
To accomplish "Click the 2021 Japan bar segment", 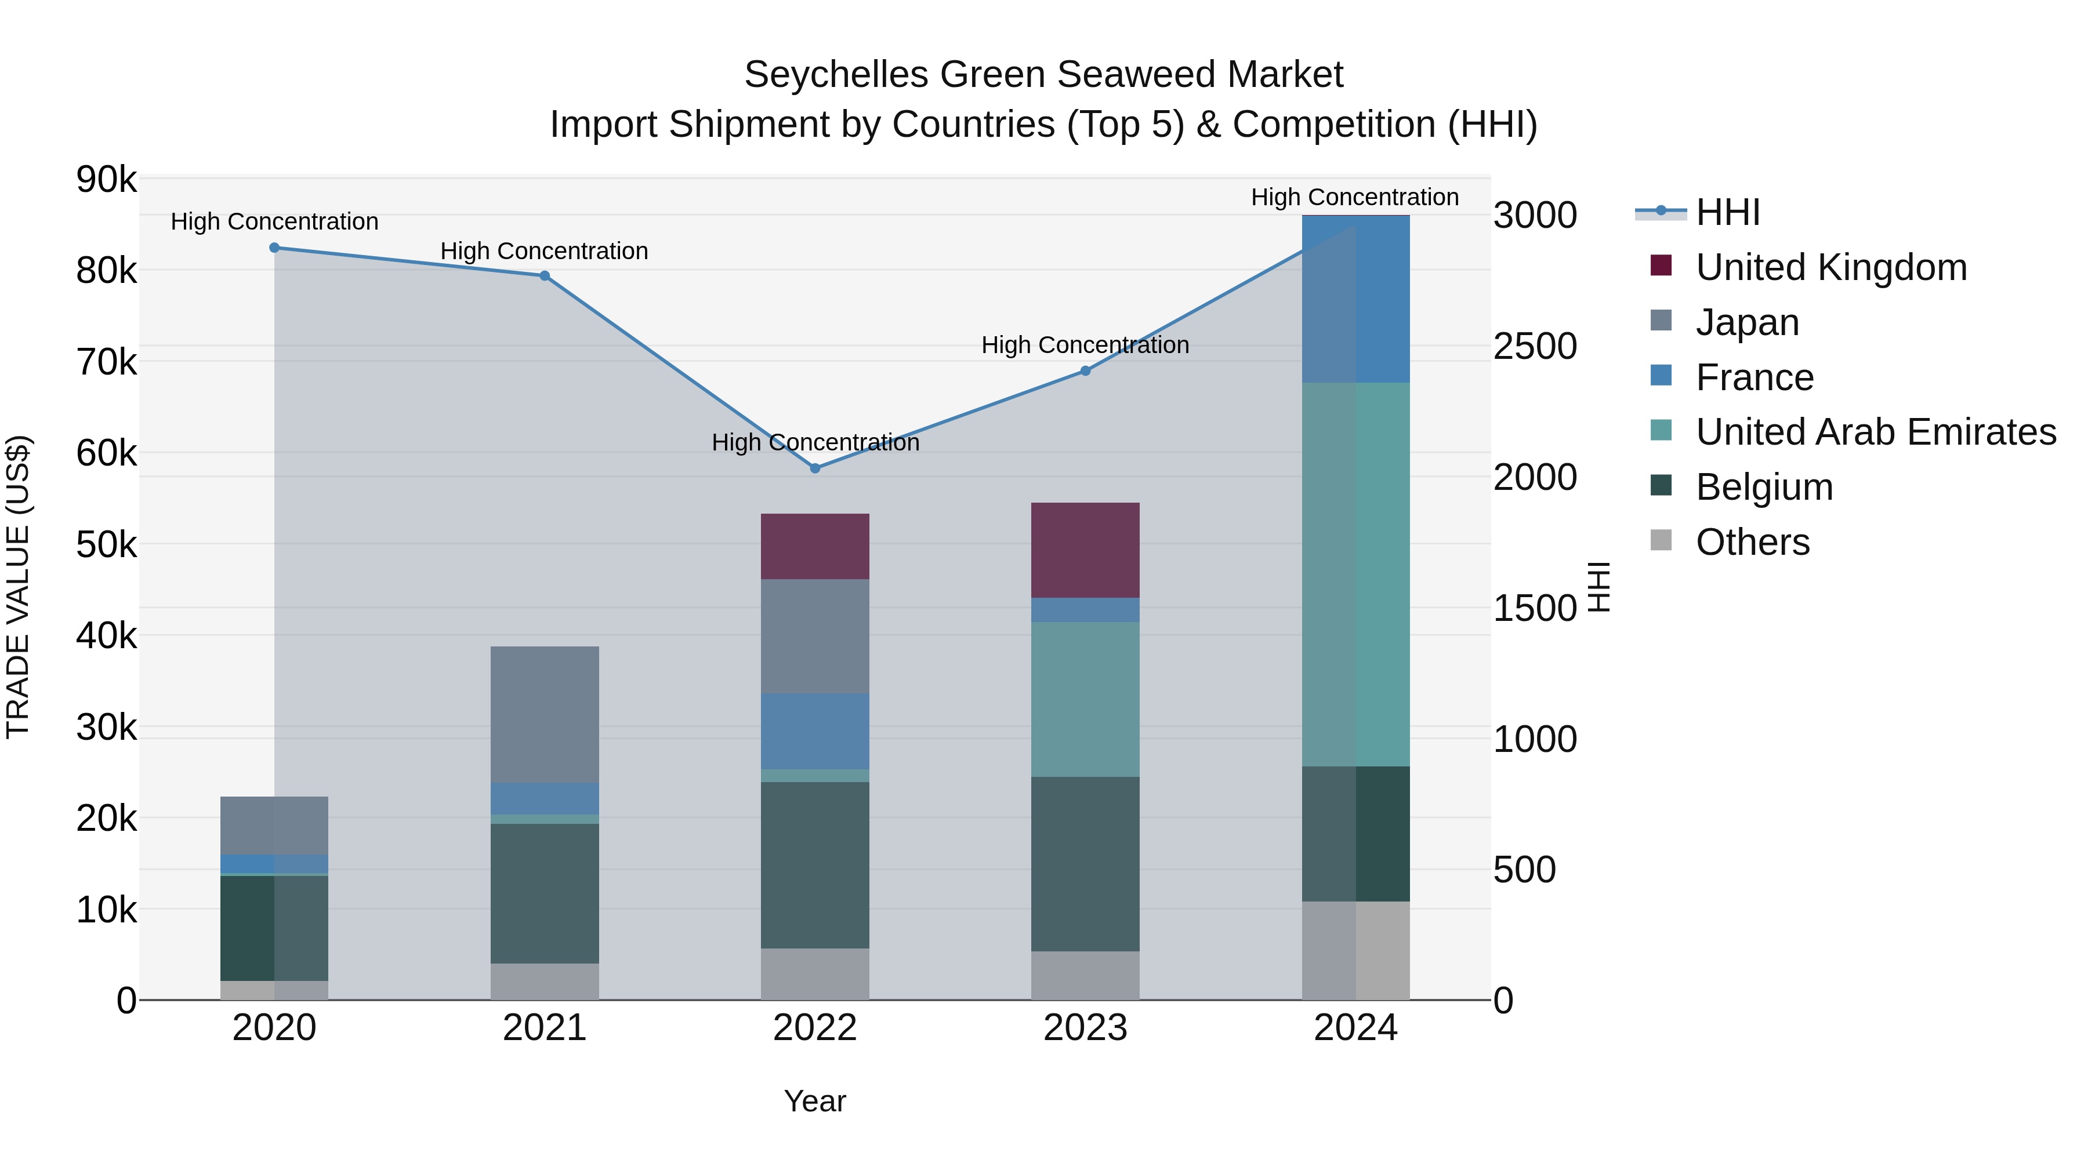I will [545, 715].
